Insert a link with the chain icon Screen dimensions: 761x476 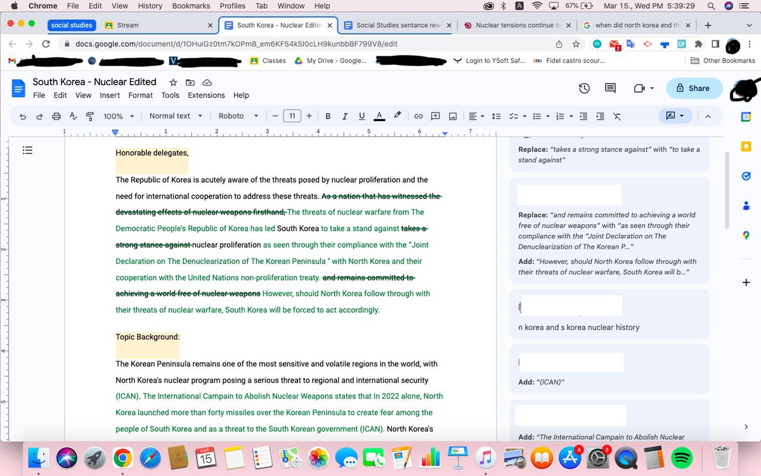click(419, 116)
